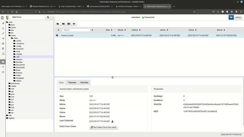Switch to the Artifact Exchange browser tab
Screen dimensions: 244x137
click(x=128, y=6)
